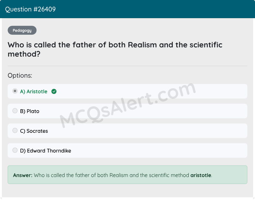Click the option row labeled B) Plato
The image size is (255, 207).
(x=127, y=111)
